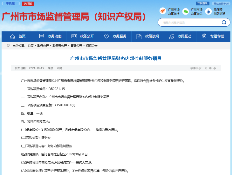Image resolution: width=232 pixels, height=175 pixels.
Task: Switch to 关怀版 care version
Action: coord(28,3)
